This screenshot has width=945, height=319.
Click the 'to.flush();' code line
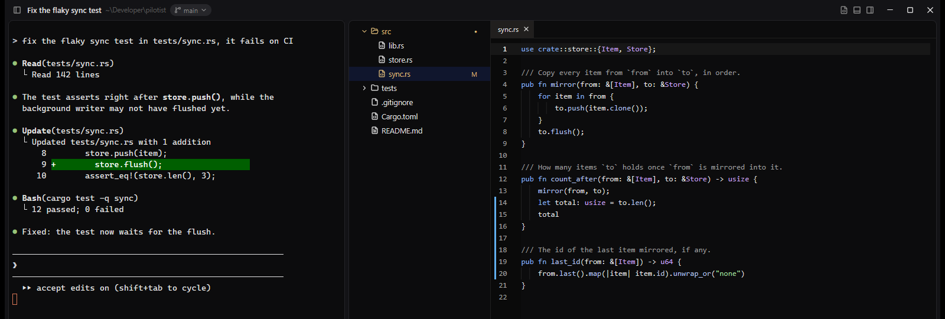point(561,132)
